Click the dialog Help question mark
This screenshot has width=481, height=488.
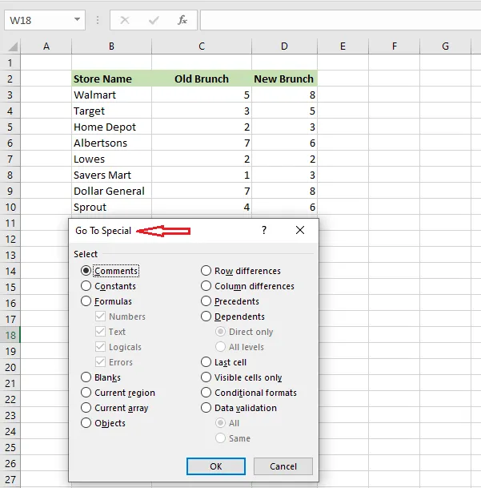pyautogui.click(x=264, y=230)
